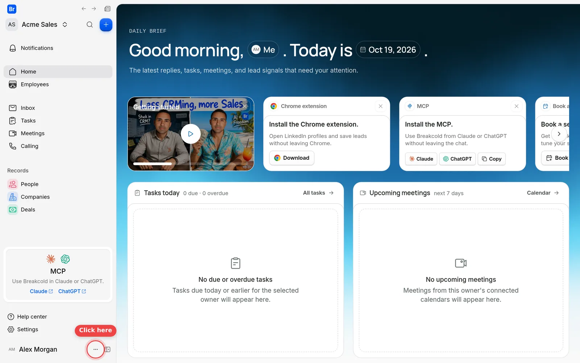Click the blue plus create button
Viewport: 580px width, 363px height.
point(106,25)
